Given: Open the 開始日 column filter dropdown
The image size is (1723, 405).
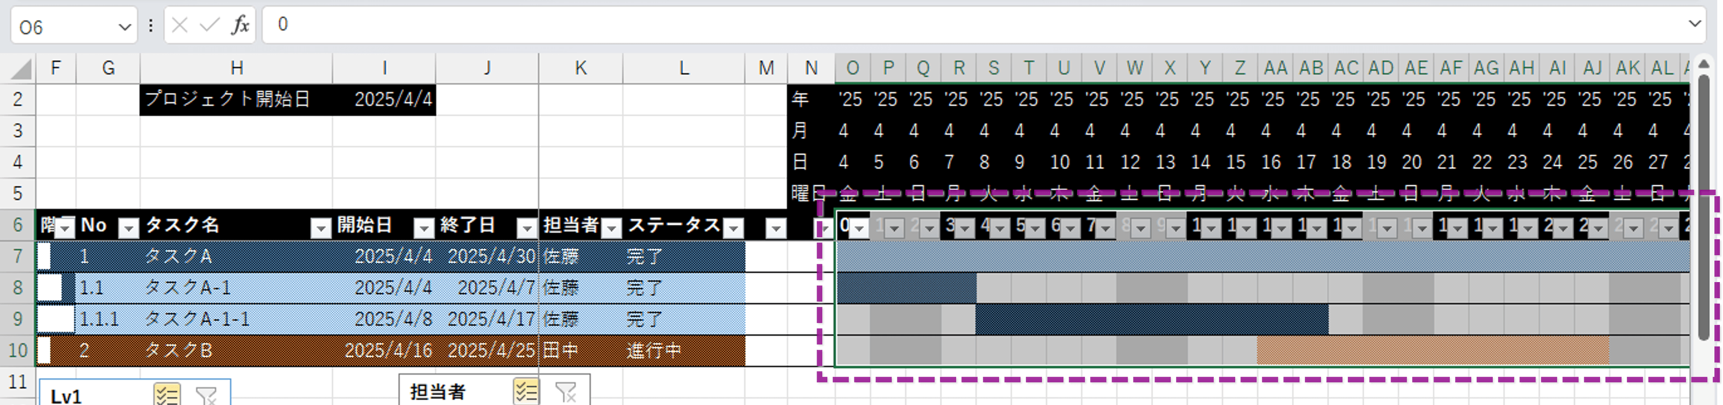Looking at the screenshot, I should (424, 229).
